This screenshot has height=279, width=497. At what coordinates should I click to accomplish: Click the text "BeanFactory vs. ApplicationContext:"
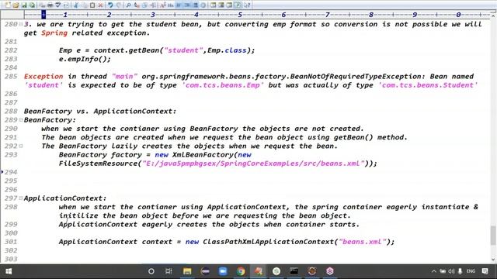[100, 112]
